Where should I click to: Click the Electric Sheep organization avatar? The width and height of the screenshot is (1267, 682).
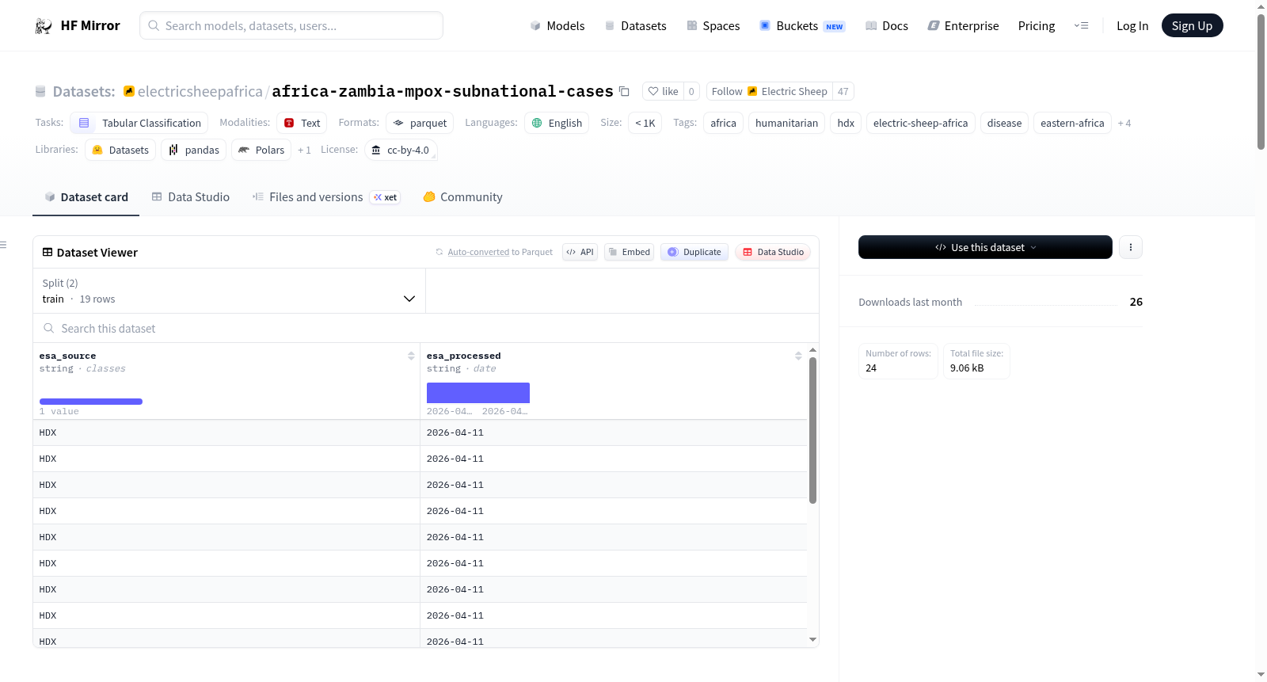[753, 91]
